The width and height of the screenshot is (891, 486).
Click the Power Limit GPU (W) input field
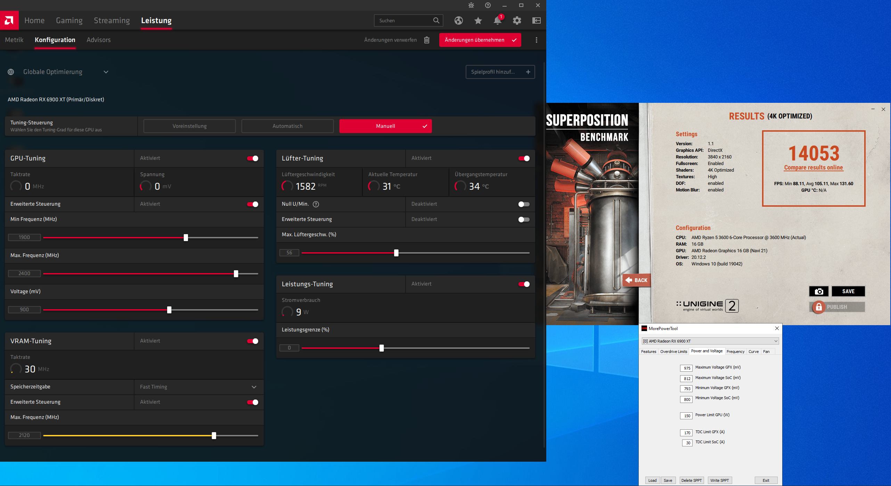pyautogui.click(x=687, y=416)
